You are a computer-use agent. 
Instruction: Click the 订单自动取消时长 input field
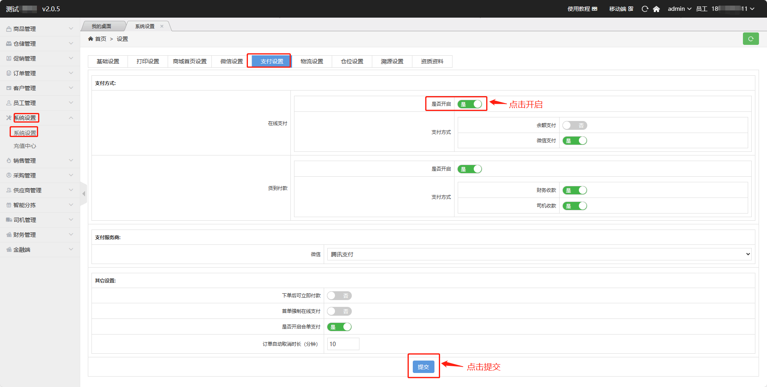pos(343,344)
